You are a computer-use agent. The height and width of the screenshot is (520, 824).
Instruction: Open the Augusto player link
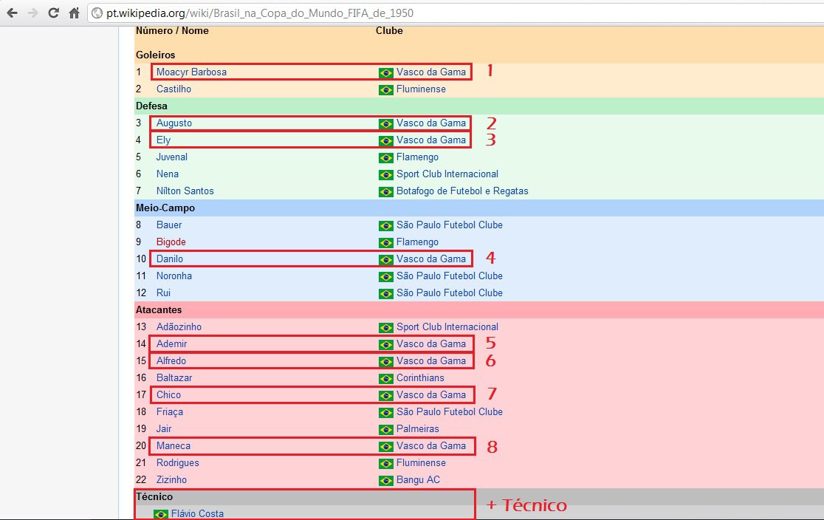click(174, 123)
